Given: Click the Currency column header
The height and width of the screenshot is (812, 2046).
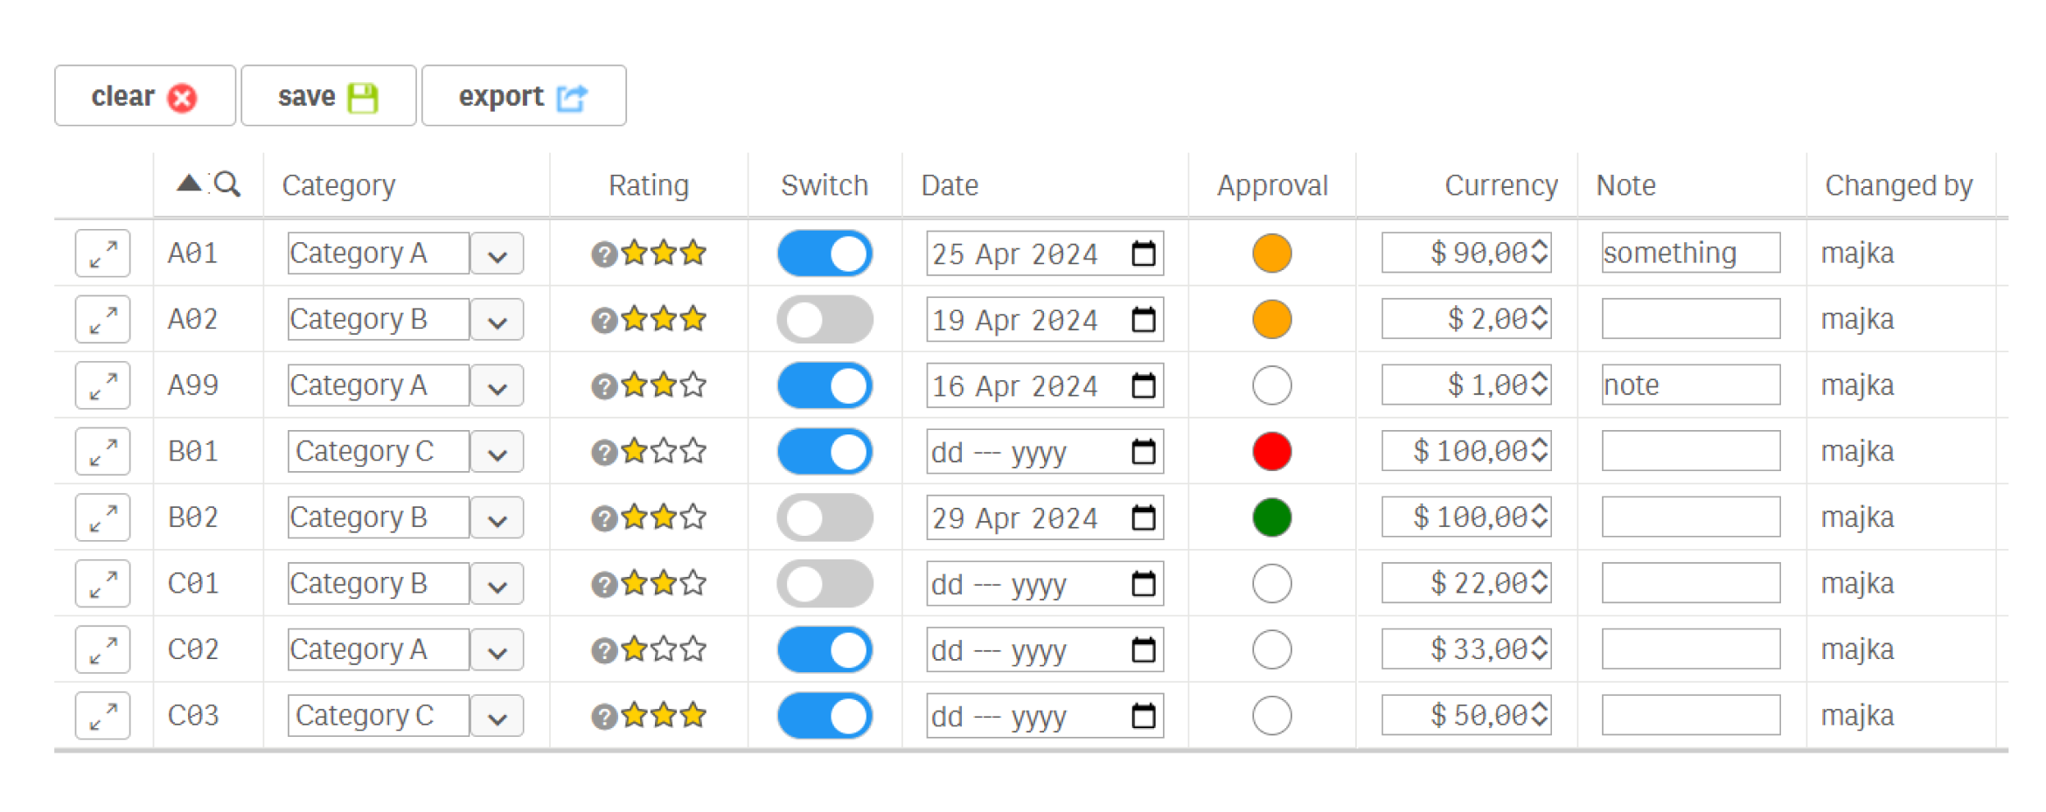Looking at the screenshot, I should click(x=1500, y=185).
